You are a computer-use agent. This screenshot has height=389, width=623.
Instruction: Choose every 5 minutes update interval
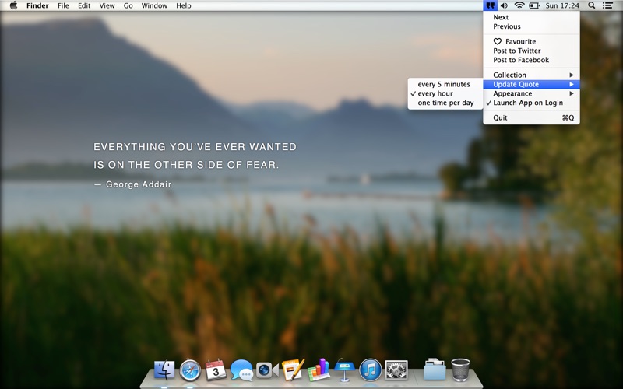[445, 84]
